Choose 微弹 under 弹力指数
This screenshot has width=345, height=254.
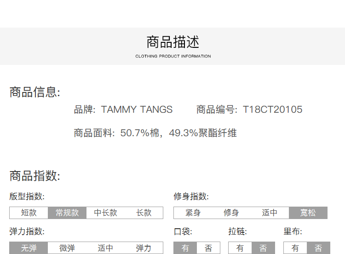(x=67, y=248)
